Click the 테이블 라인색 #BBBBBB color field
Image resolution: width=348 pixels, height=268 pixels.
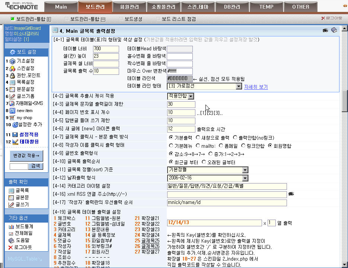pyautogui.click(x=179, y=79)
